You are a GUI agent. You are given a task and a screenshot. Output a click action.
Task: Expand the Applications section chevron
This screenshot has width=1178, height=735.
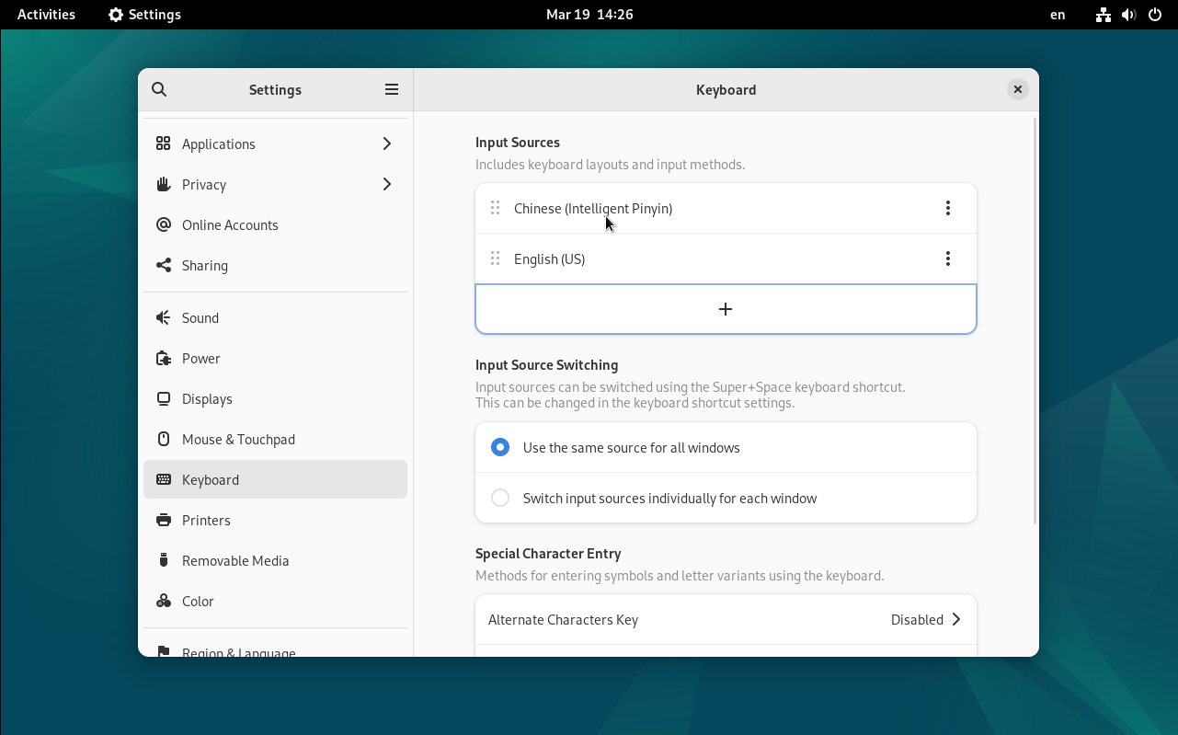pos(387,144)
